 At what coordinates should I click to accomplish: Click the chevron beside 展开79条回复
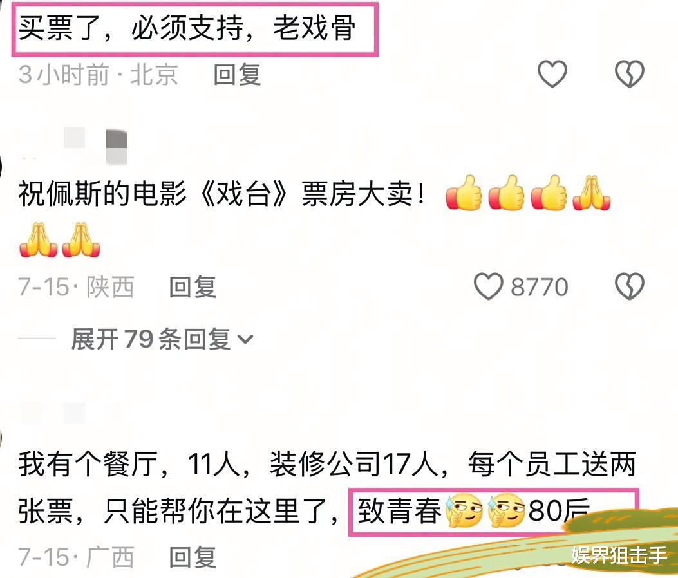point(245,339)
